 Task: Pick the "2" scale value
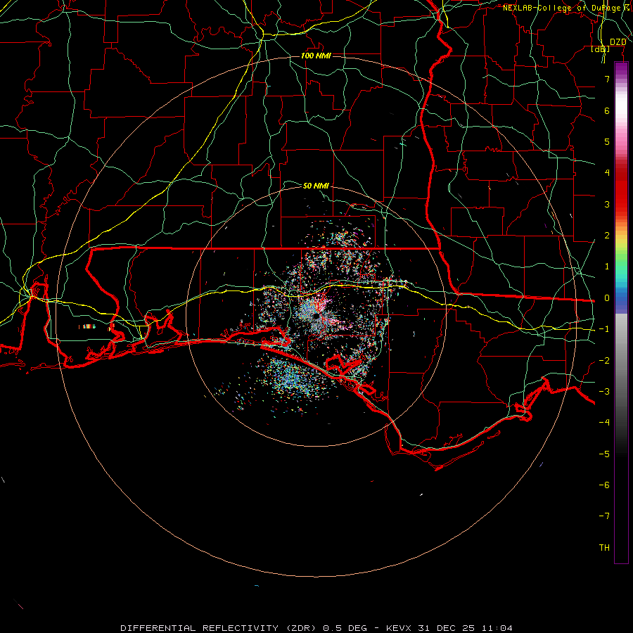(607, 236)
